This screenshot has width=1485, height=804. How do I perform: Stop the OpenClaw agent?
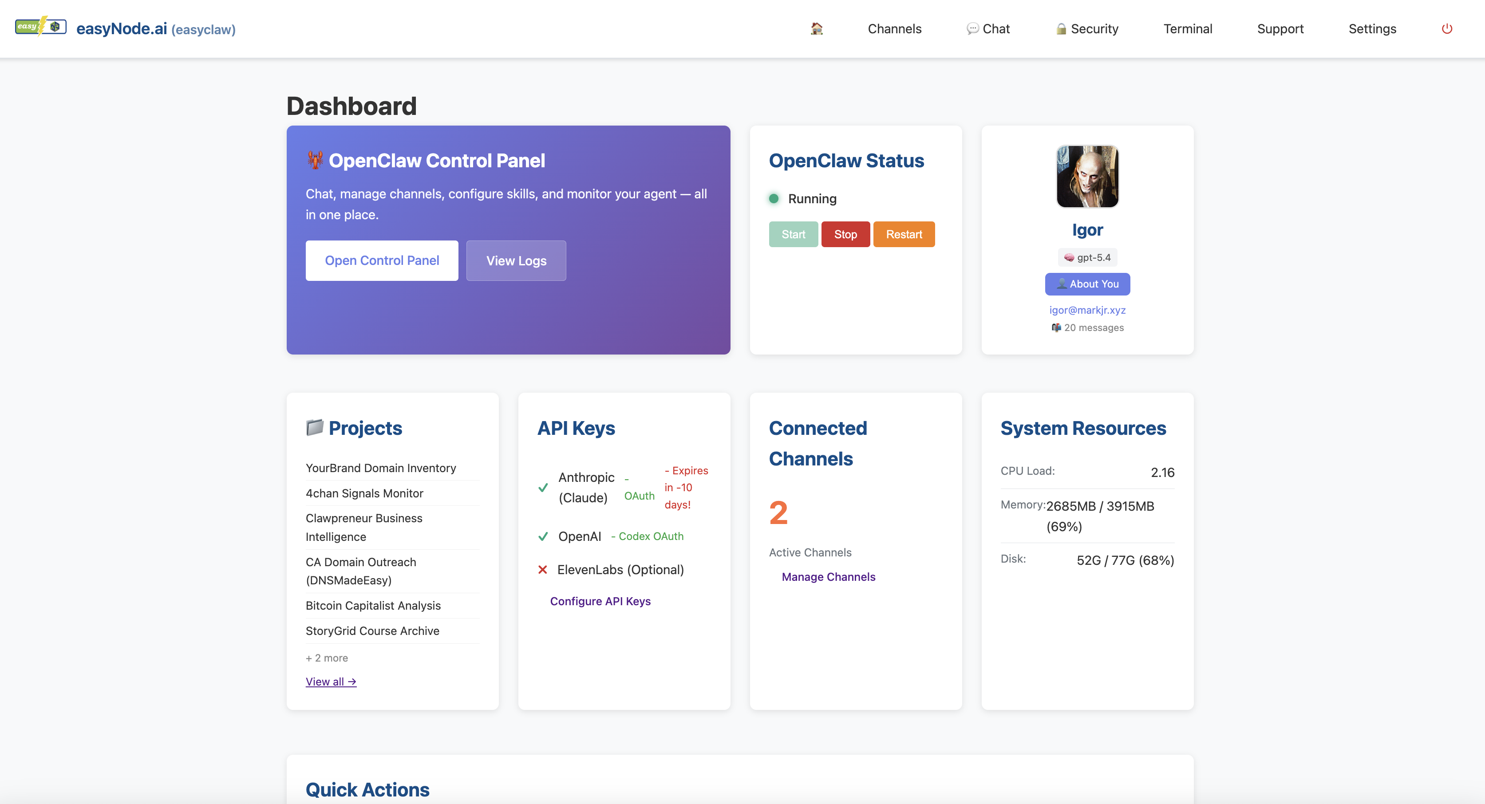click(845, 235)
